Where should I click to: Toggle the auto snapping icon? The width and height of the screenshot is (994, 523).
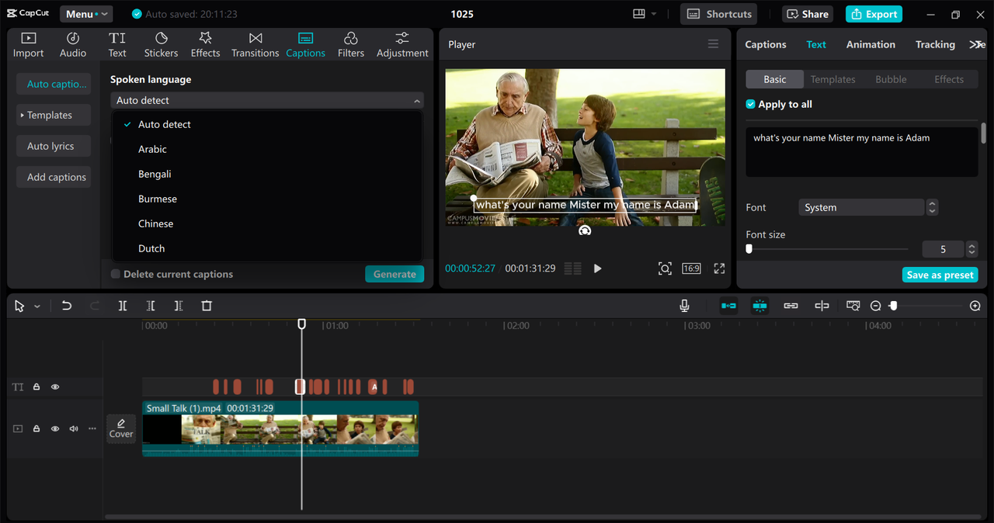coord(759,306)
